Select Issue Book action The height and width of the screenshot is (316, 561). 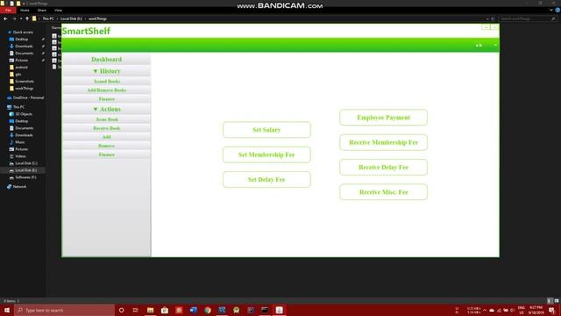tap(107, 119)
